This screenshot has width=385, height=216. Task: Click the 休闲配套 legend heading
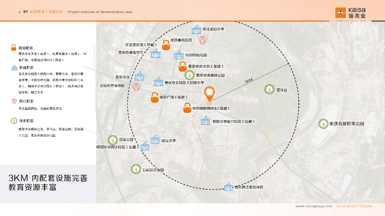(26, 121)
